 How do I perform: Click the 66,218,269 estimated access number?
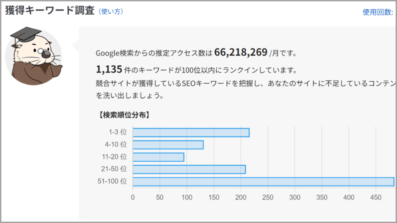(240, 52)
